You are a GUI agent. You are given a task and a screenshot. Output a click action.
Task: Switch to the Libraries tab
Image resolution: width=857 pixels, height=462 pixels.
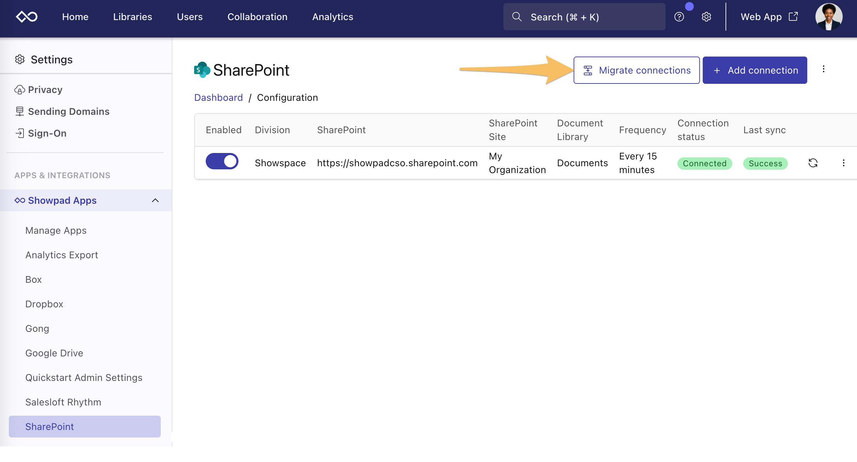coord(133,17)
